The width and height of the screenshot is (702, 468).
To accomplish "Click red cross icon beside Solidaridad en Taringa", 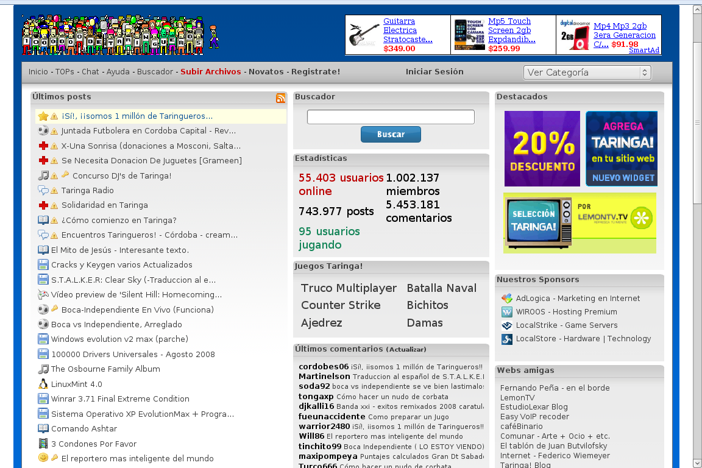I will [43, 205].
